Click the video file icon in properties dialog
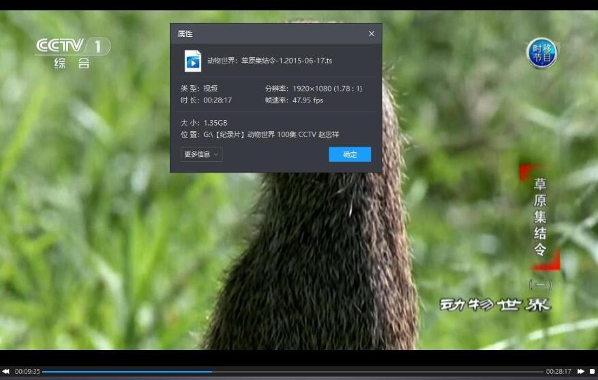 [192, 61]
